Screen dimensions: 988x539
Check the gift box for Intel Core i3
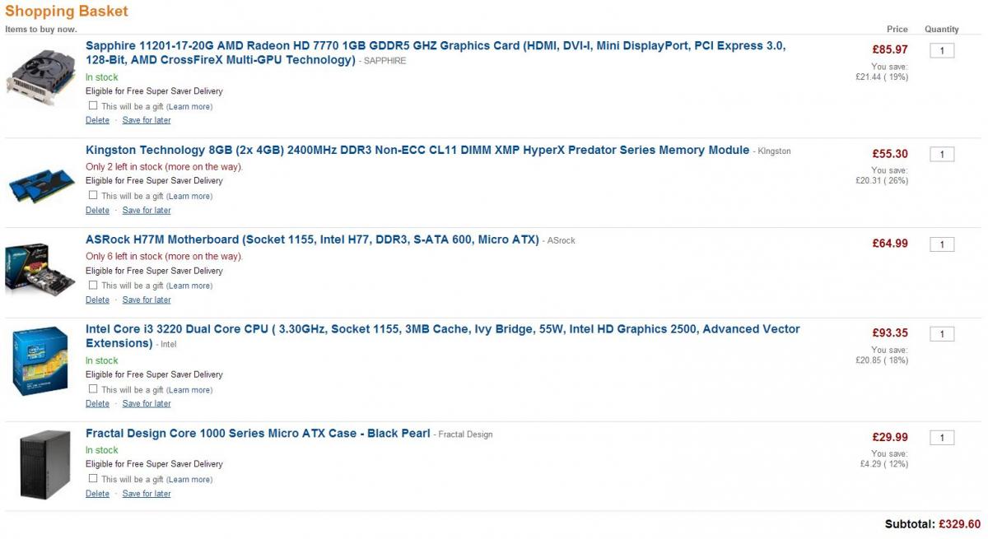[93, 388]
